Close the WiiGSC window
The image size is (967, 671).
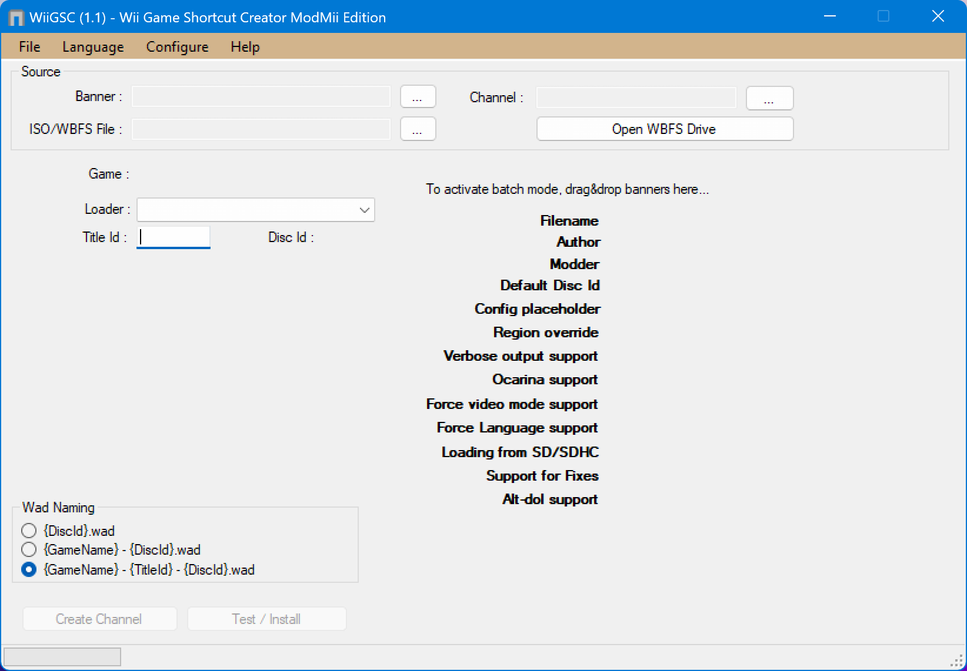tap(938, 16)
